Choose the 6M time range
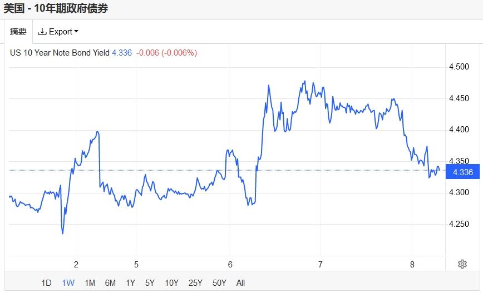Screen dimensions: 483x293 point(110,282)
